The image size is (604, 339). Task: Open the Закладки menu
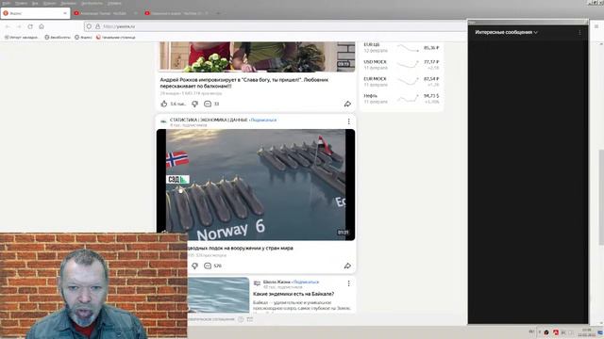click(x=68, y=3)
